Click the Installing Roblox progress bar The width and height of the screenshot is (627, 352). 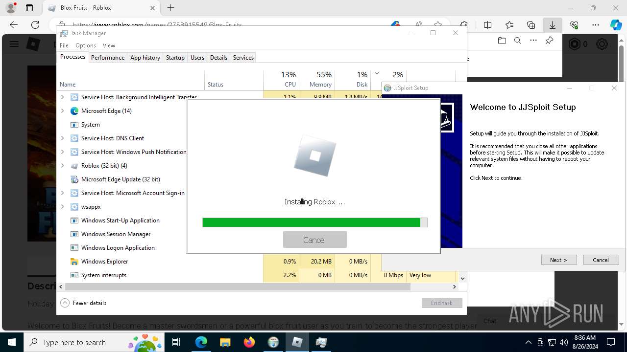(x=315, y=222)
